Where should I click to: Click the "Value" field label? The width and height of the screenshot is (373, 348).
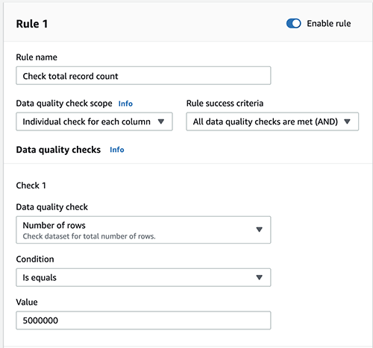27,303
